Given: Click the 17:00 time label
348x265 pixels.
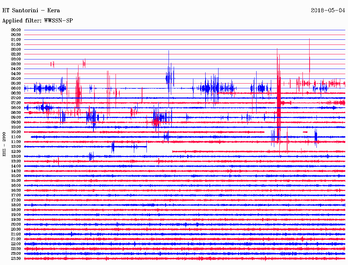Looking at the screenshot, I should click(16, 195).
